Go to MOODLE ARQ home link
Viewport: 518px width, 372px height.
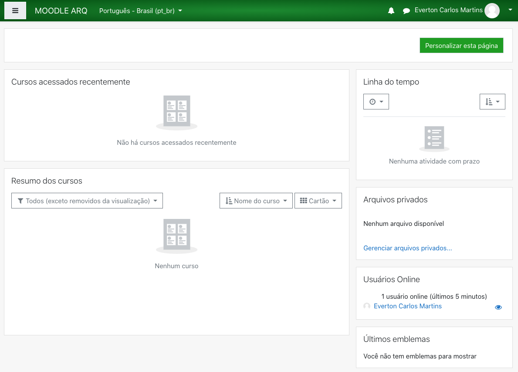point(61,11)
